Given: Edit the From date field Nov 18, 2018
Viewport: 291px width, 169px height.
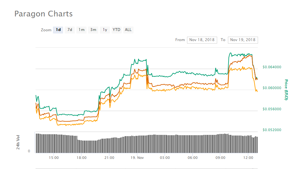Looking at the screenshot, I should pos(202,40).
